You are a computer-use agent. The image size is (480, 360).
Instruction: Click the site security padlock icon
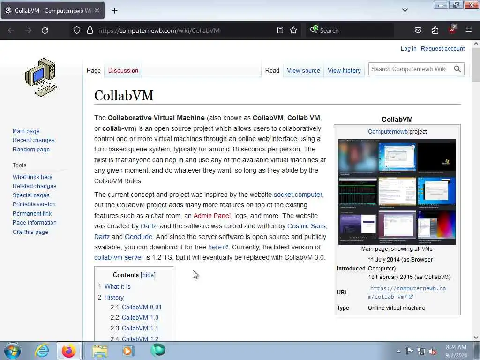(x=90, y=30)
